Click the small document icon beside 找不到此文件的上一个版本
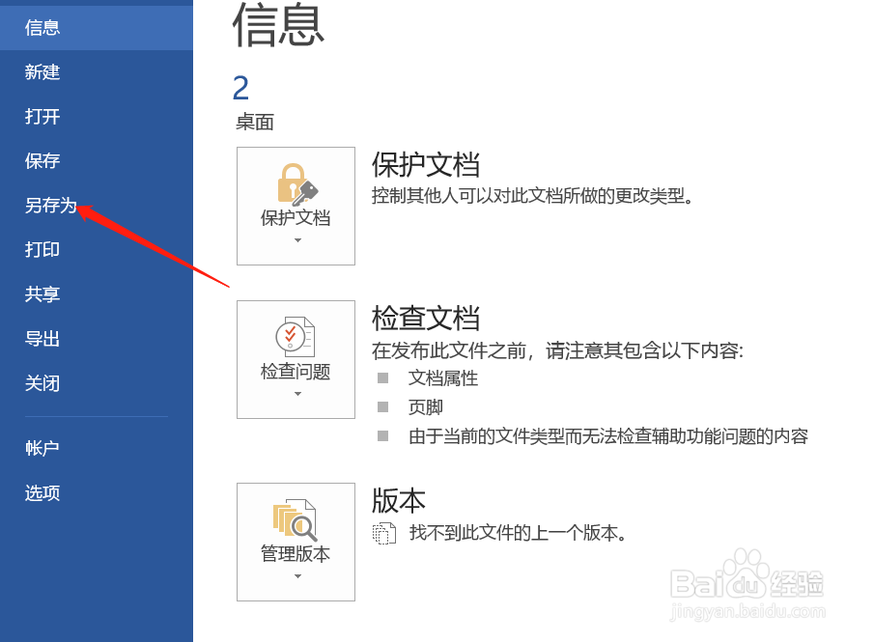Screen dimensions: 874x642 [385, 532]
